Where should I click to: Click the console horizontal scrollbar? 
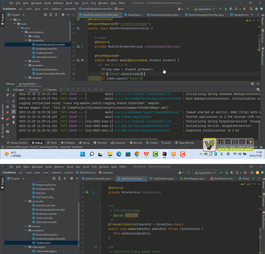coord(88,139)
